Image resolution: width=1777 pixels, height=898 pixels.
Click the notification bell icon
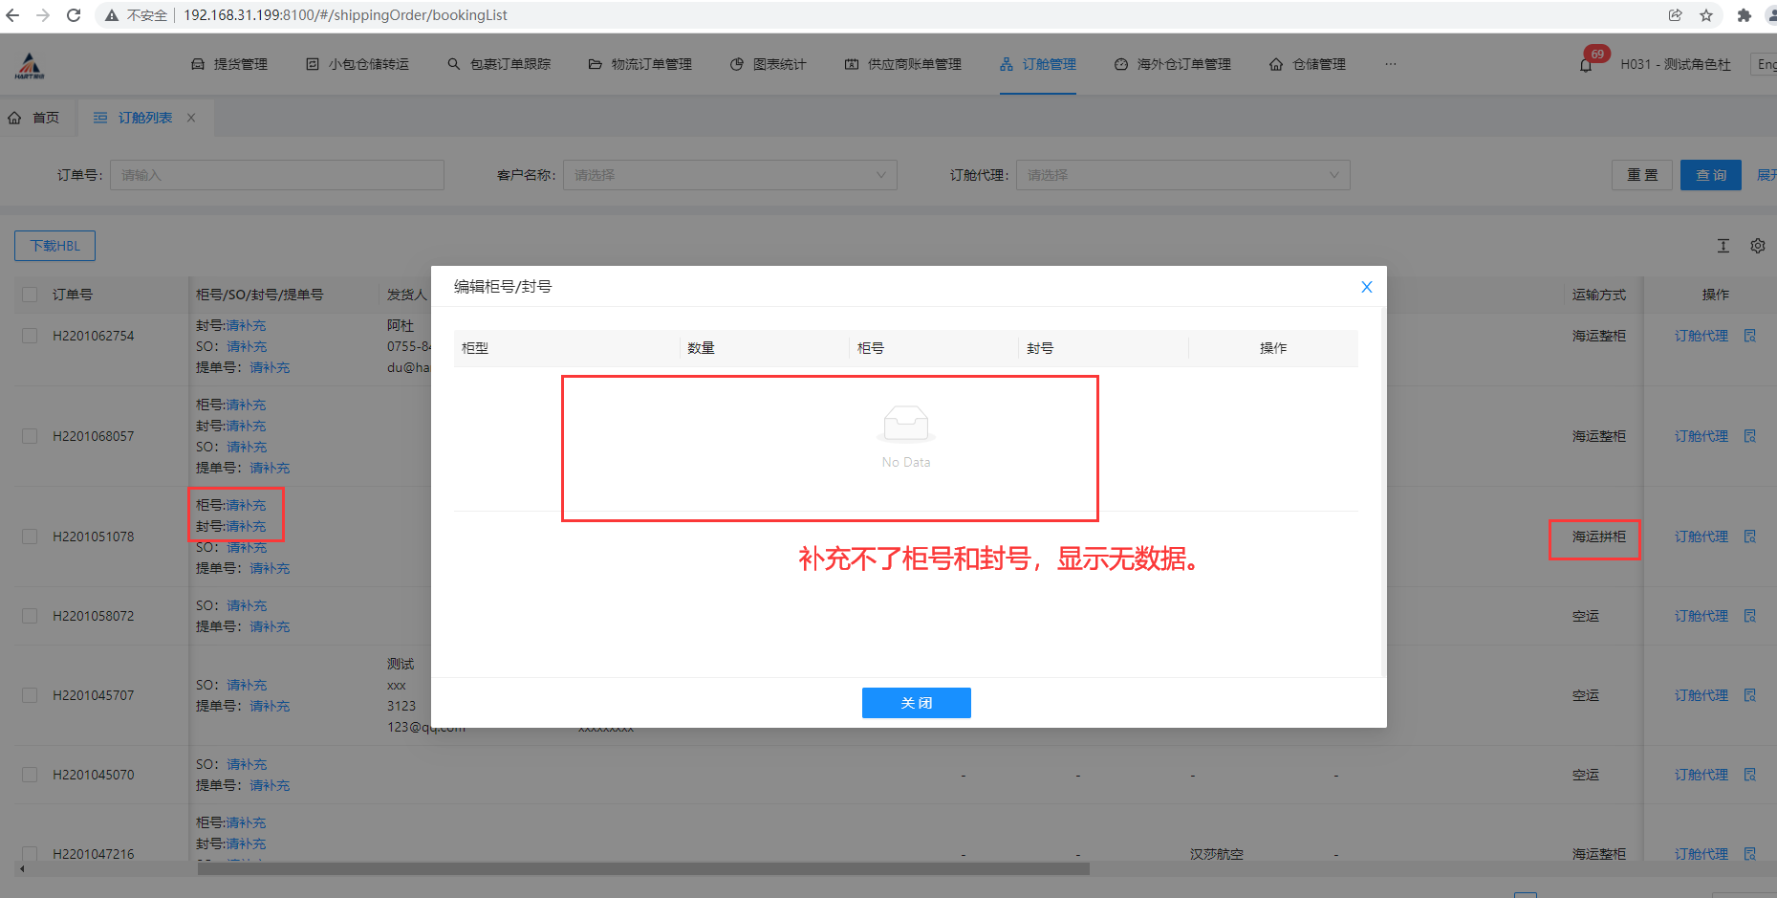[x=1586, y=65]
